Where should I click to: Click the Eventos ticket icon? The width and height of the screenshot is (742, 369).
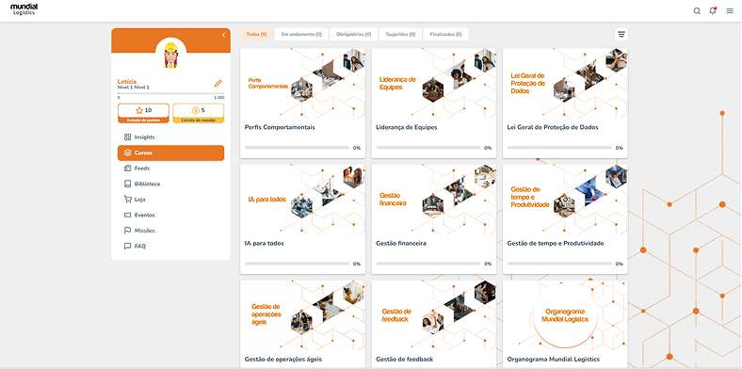[127, 215]
